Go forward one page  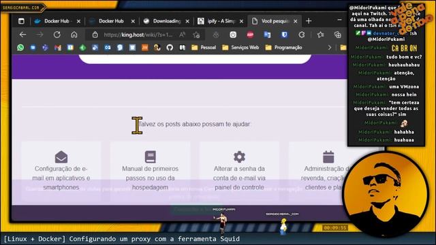pyautogui.click(x=40, y=35)
